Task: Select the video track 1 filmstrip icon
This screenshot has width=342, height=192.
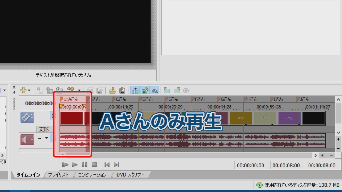Action: pos(27,117)
